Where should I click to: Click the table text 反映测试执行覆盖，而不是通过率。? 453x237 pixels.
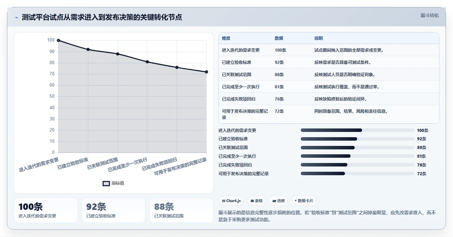347,87
